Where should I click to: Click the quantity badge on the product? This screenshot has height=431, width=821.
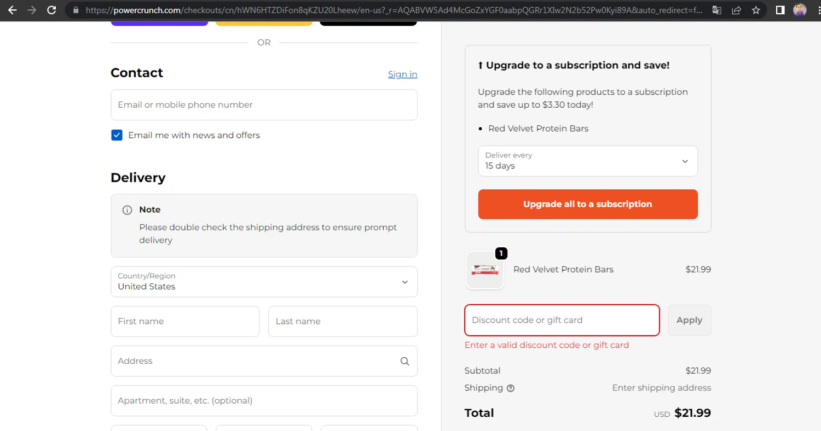(x=501, y=253)
